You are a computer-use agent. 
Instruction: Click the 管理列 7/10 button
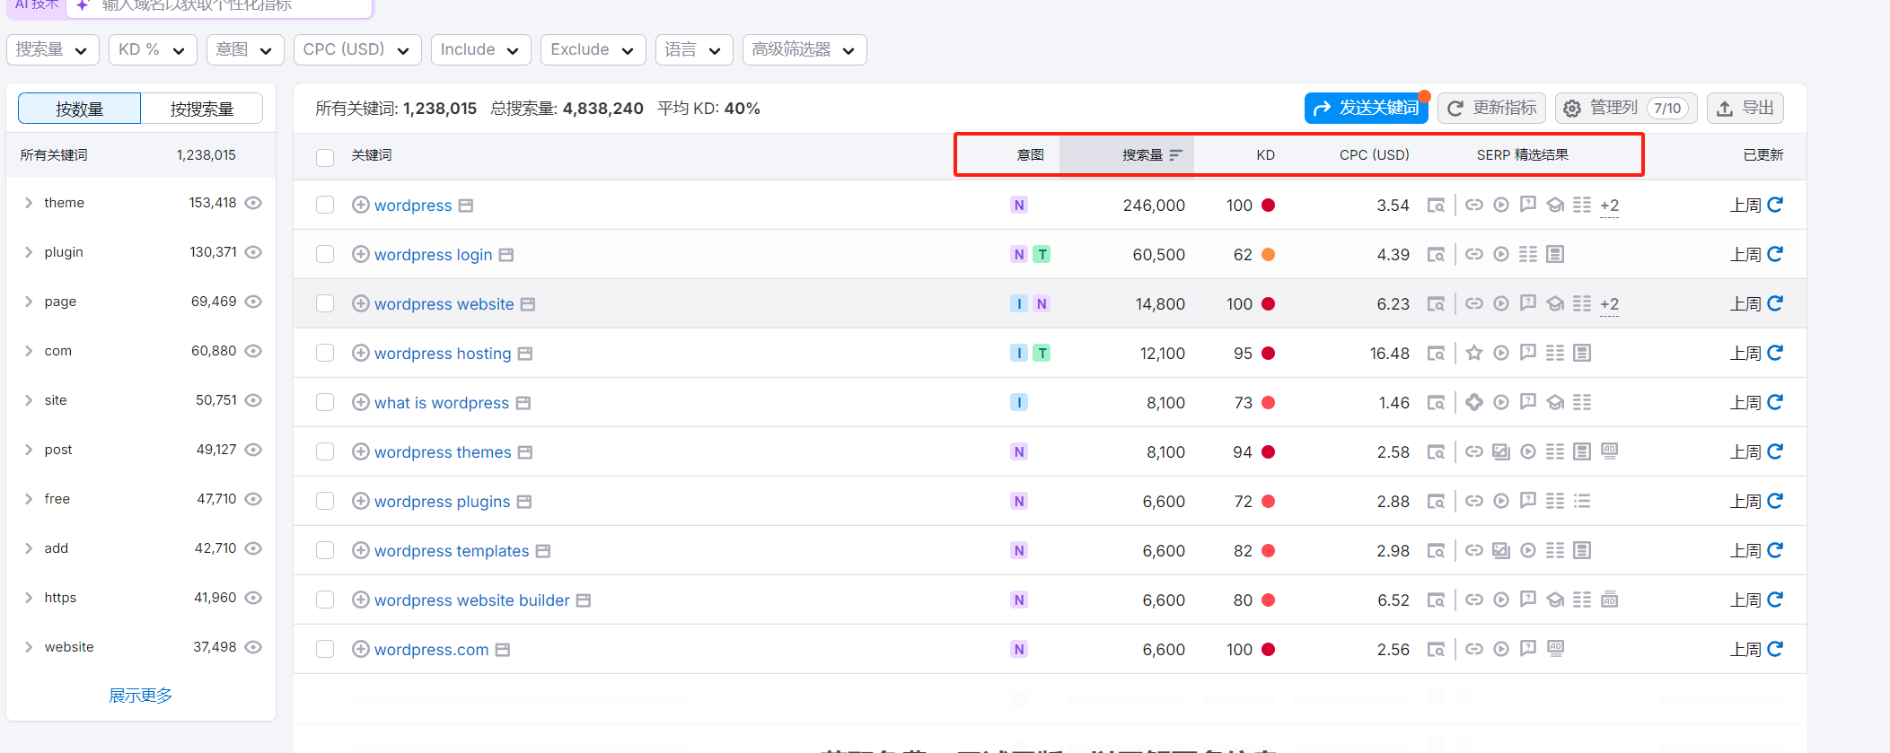tap(1626, 109)
